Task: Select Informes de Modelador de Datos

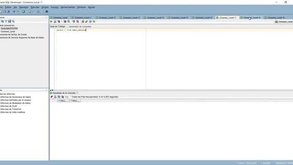Action: [x=15, y=103]
